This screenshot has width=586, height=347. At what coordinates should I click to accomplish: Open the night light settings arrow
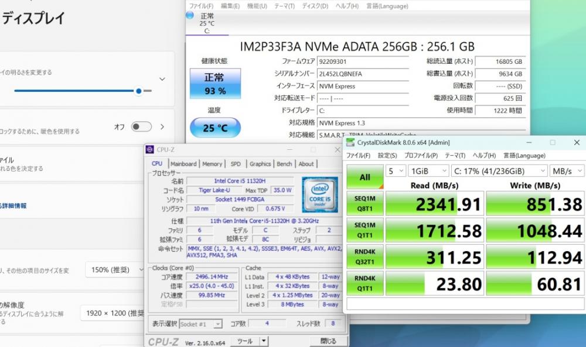pos(162,126)
